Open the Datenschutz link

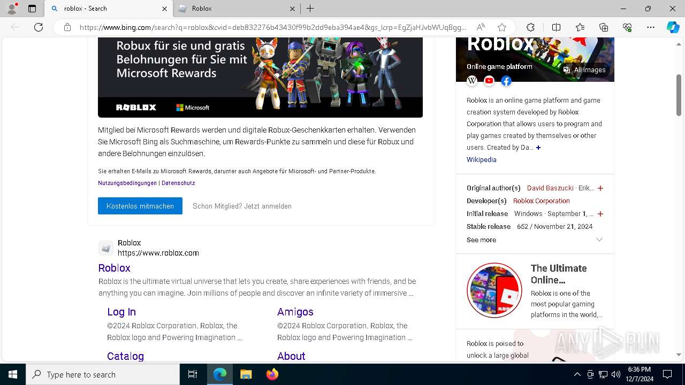click(x=178, y=183)
